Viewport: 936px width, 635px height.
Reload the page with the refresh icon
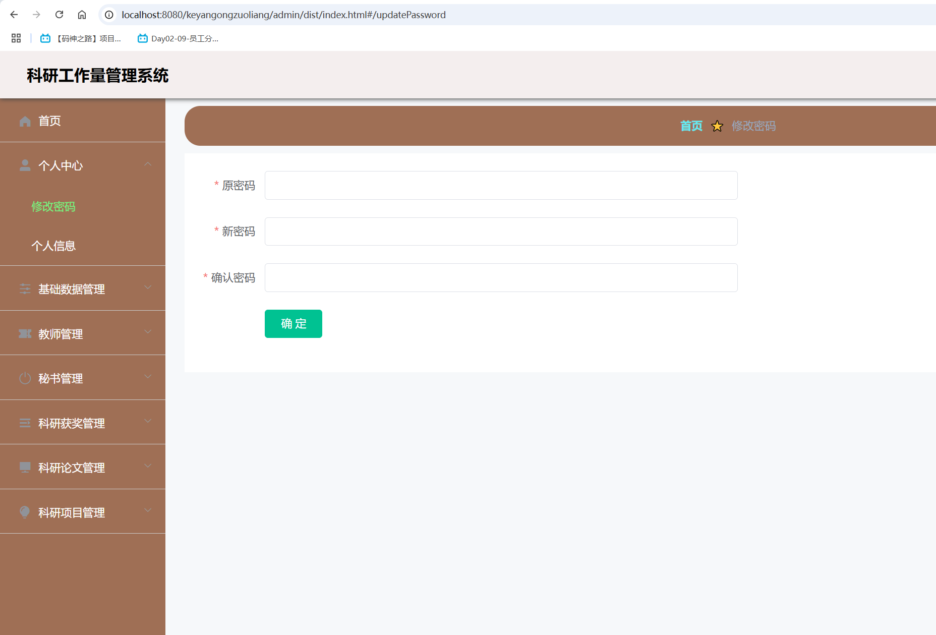pyautogui.click(x=59, y=15)
